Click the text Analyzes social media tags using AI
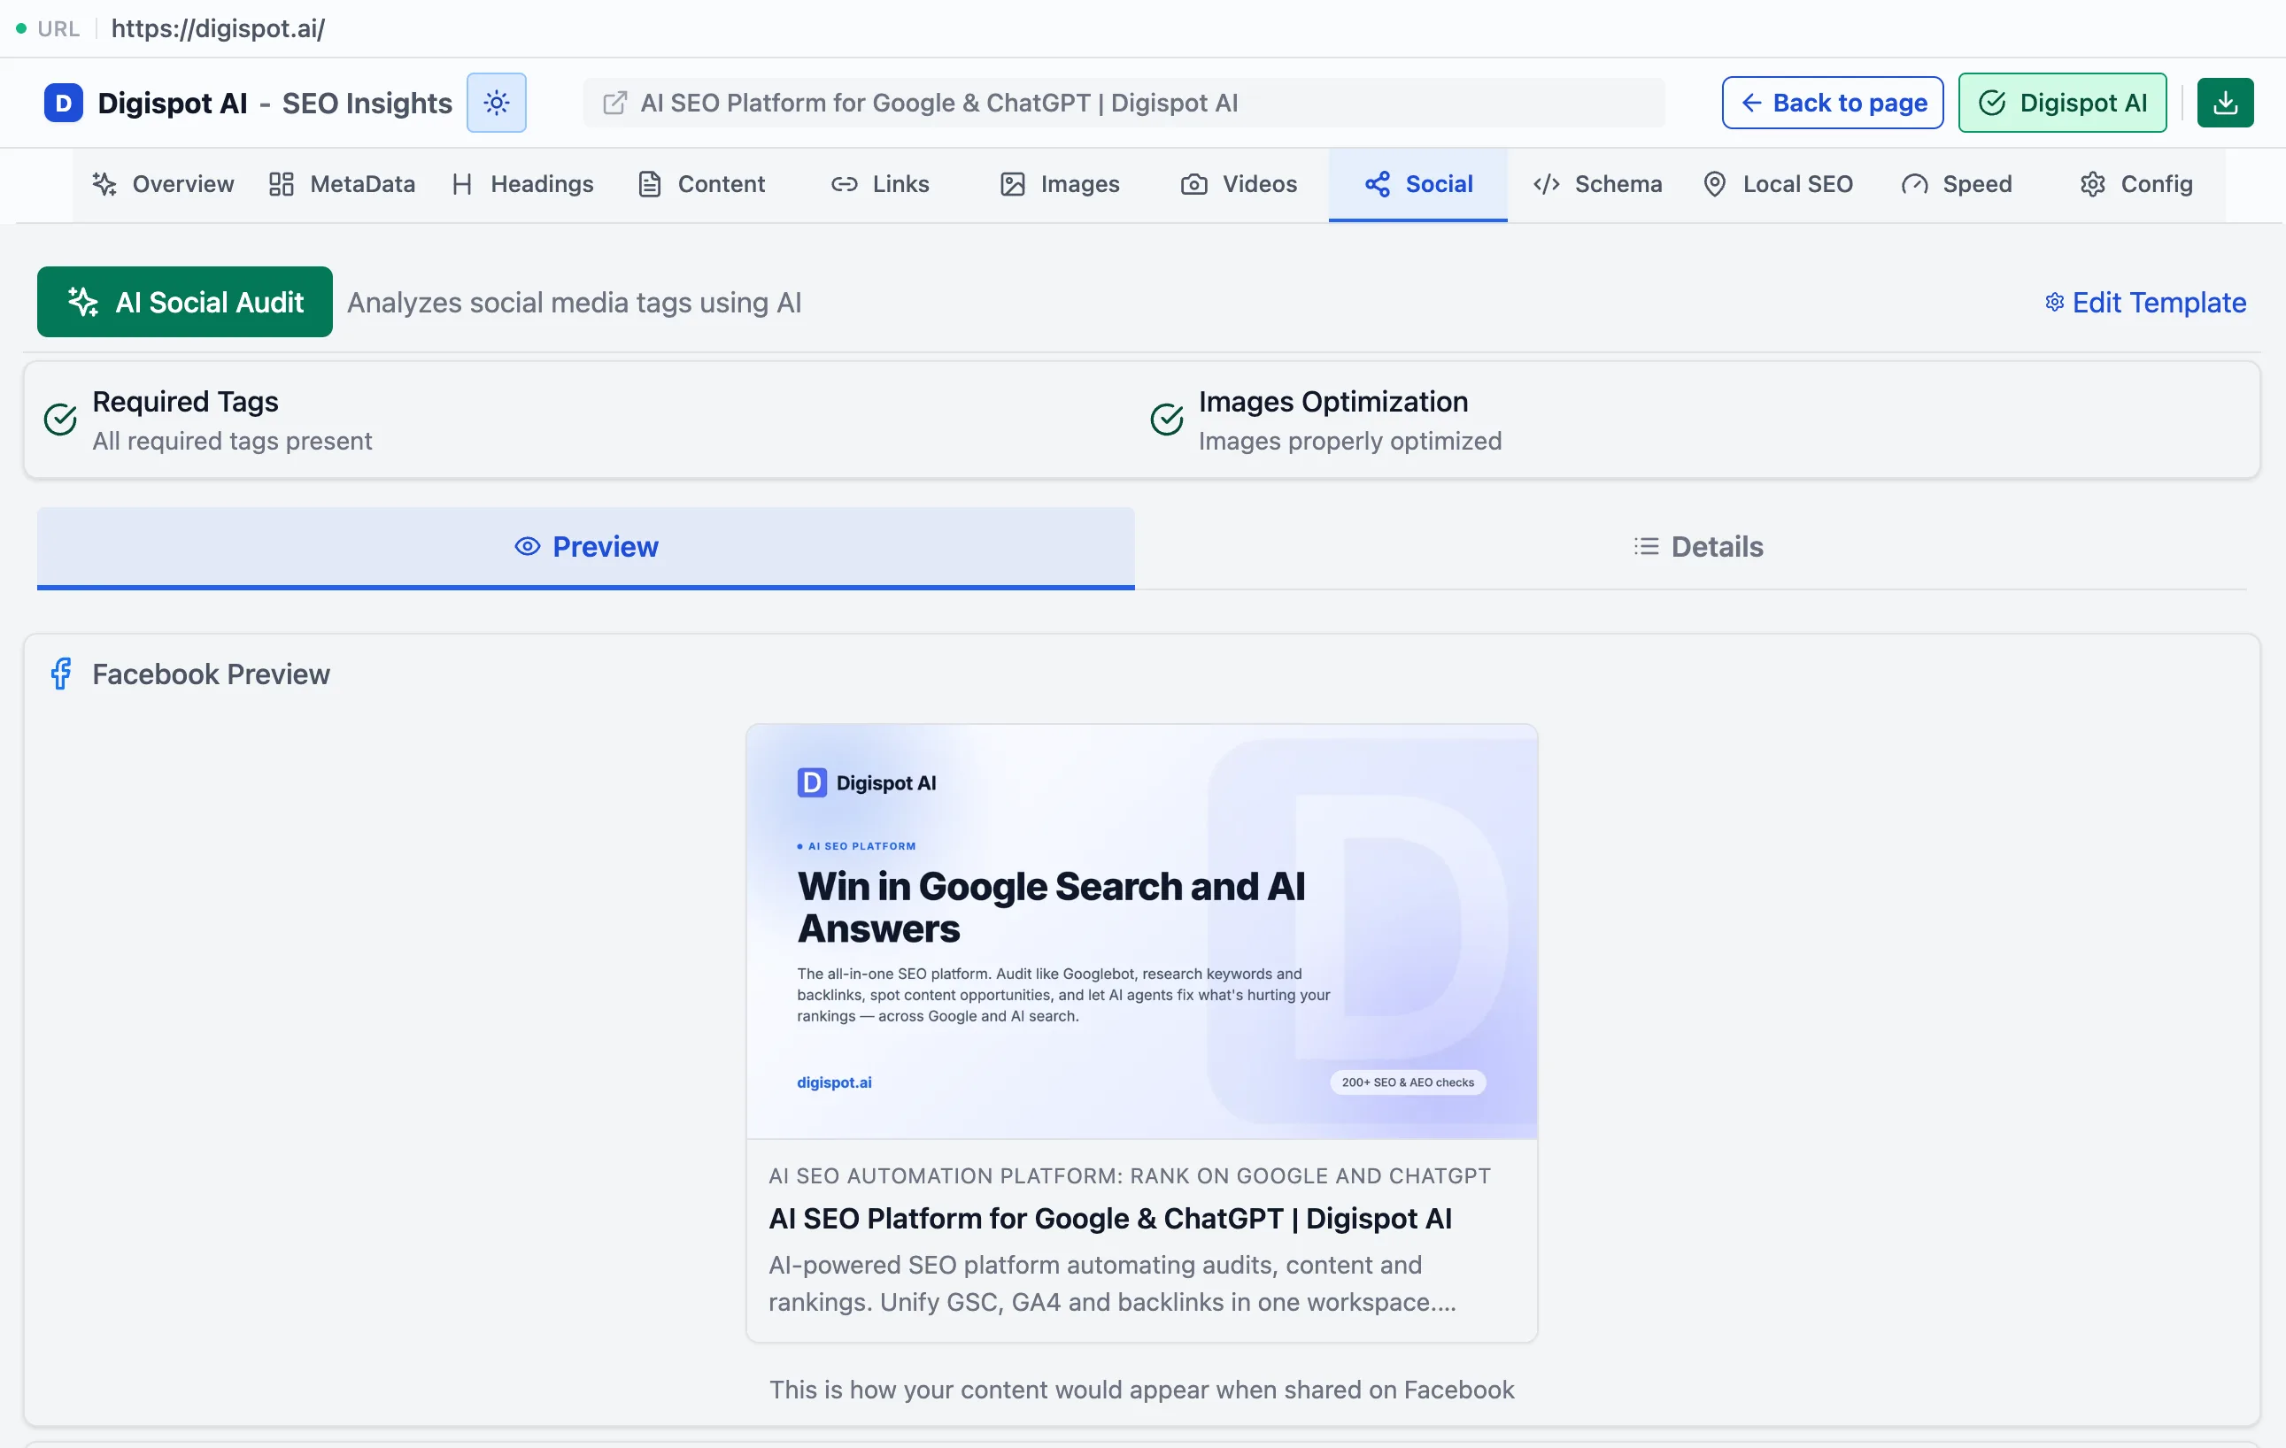This screenshot has width=2286, height=1448. pos(574,303)
